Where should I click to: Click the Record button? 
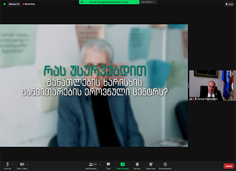(x=137, y=166)
